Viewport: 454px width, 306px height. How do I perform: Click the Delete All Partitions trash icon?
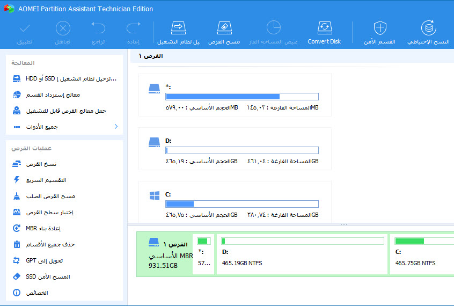[x=17, y=244]
